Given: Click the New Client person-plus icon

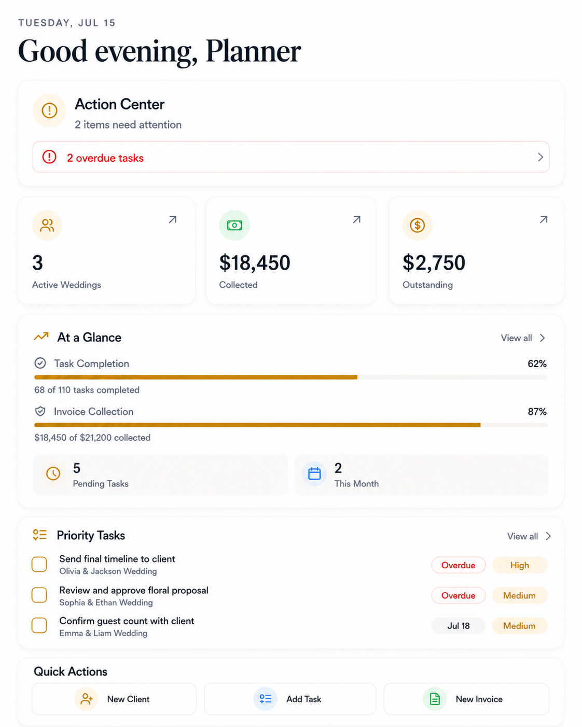Looking at the screenshot, I should click(86, 699).
